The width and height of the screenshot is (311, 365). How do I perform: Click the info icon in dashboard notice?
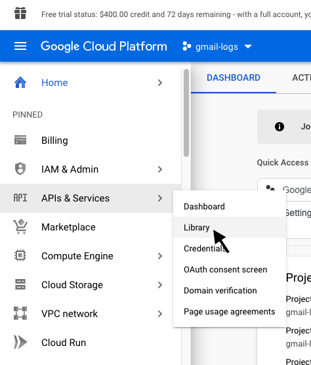(280, 127)
